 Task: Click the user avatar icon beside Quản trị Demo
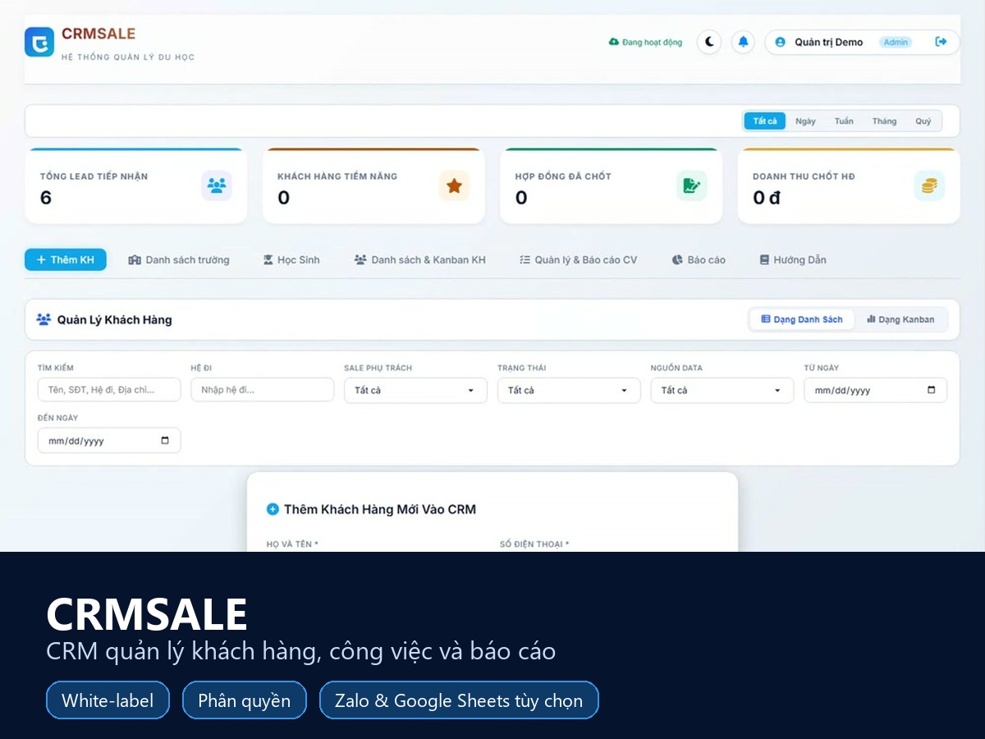(780, 42)
